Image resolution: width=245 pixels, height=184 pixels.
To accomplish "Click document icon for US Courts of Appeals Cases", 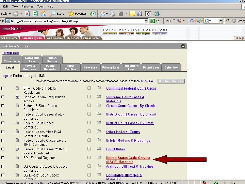I will pos(17,166).
